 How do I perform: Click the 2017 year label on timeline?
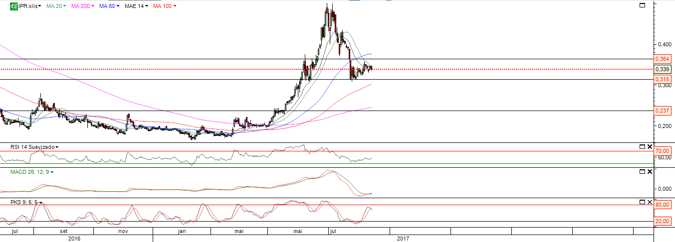click(403, 239)
